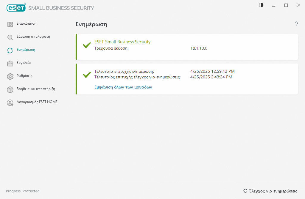Click the Βοήθεια και υποστήριξη question icon
This screenshot has width=305, height=199.
pos(10,90)
